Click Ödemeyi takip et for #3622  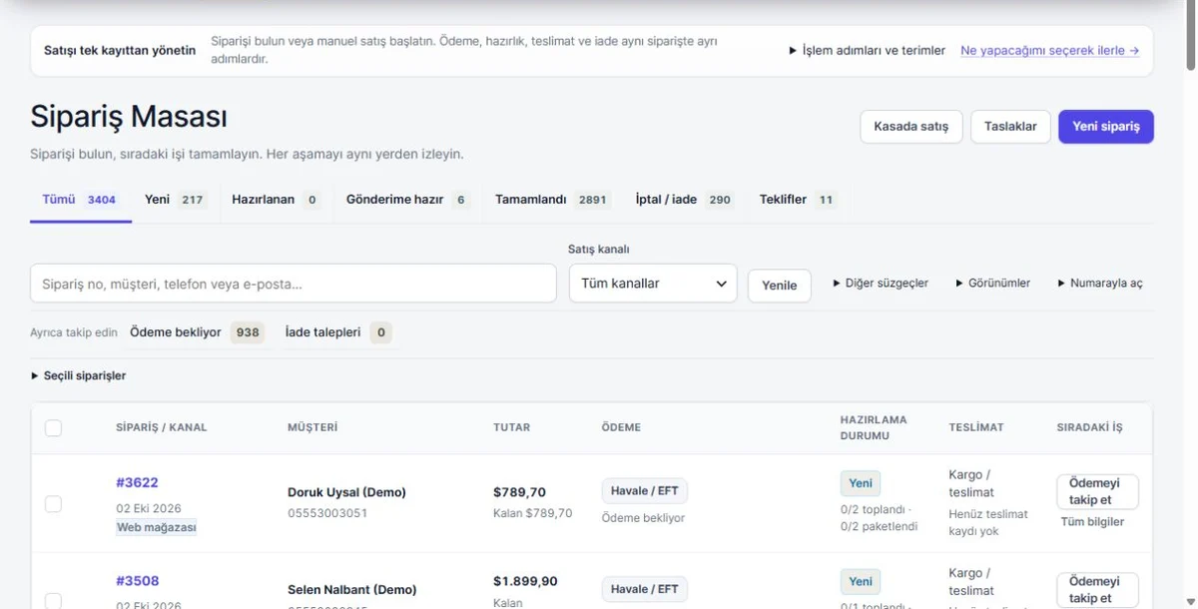point(1097,491)
